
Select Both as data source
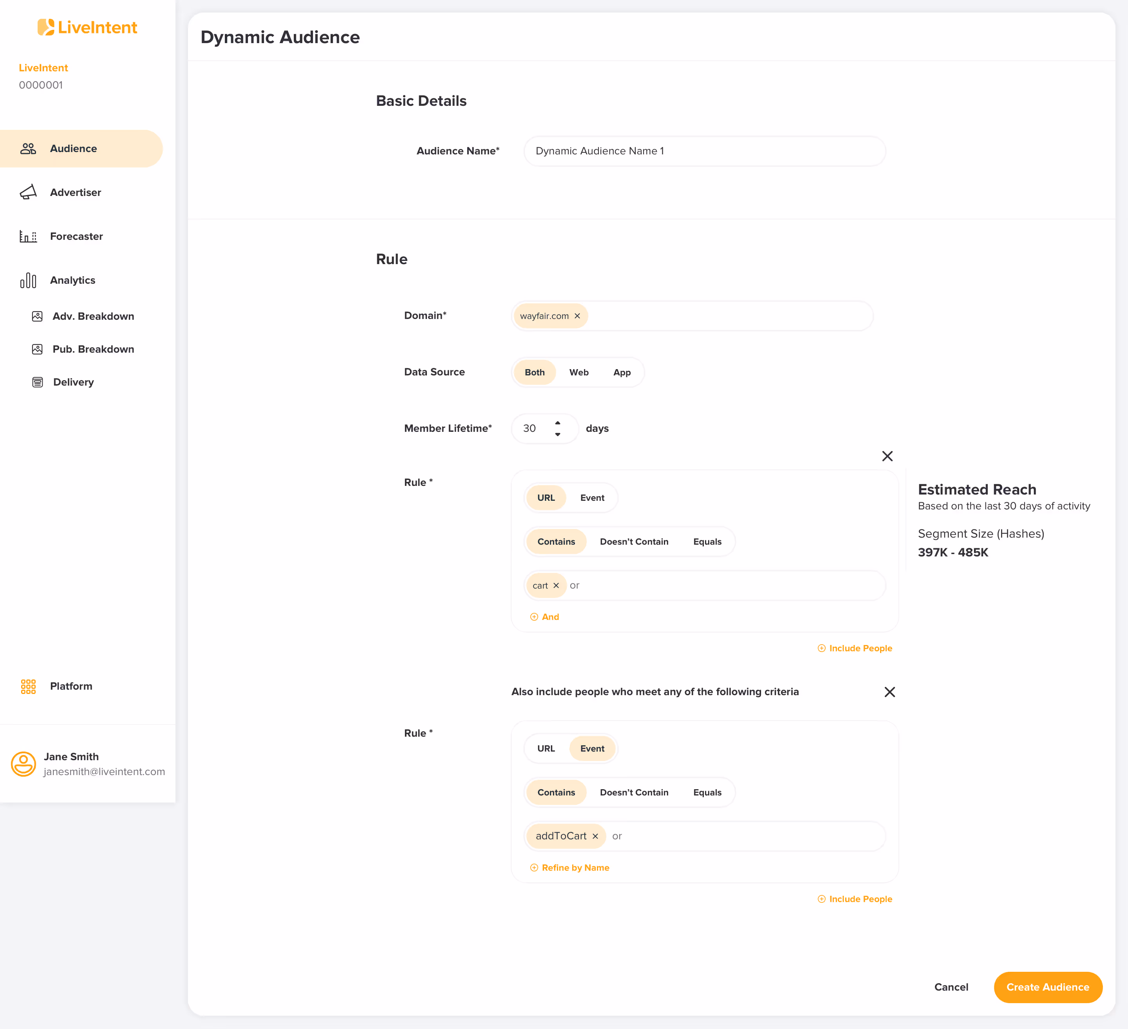(x=535, y=372)
